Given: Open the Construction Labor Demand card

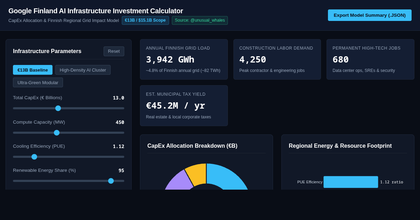Looking at the screenshot, I should [x=277, y=59].
